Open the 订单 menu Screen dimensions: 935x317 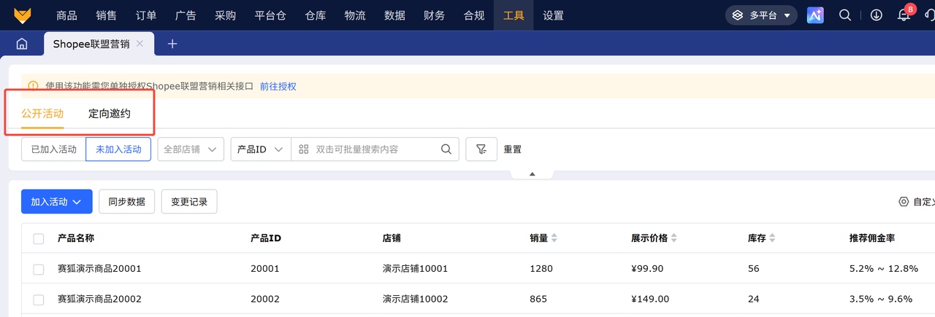pyautogui.click(x=145, y=15)
